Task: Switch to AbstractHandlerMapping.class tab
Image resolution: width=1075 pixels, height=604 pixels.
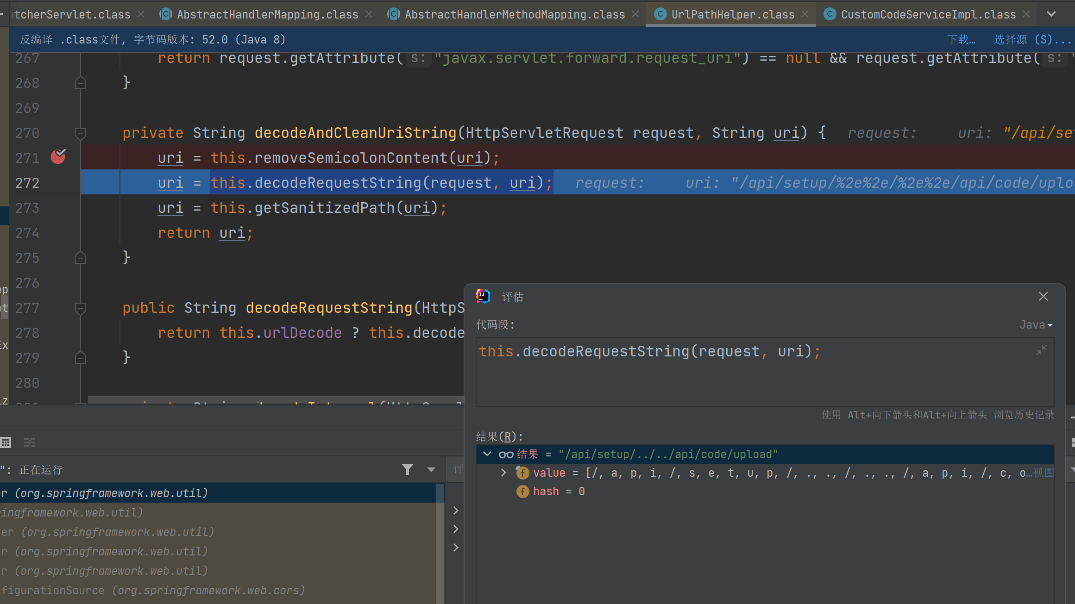Action: (267, 15)
